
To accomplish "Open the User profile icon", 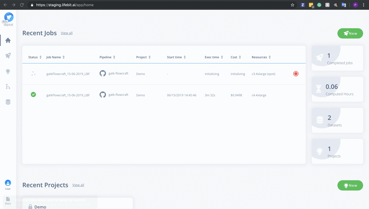I will coord(8,185).
